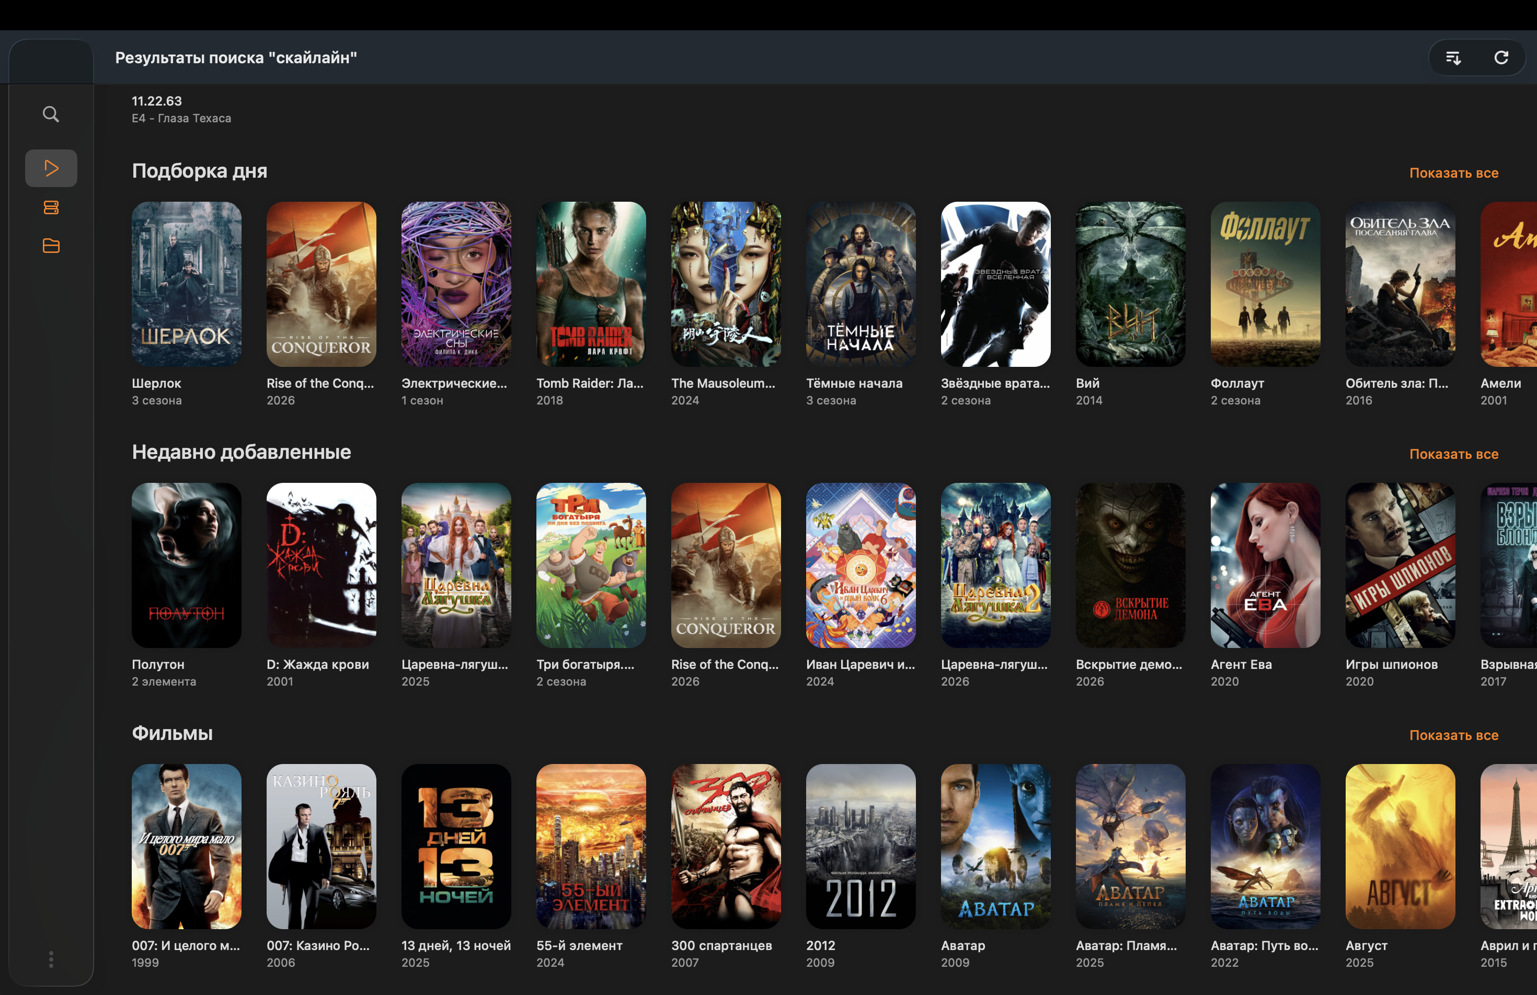Open 300 спартанцев poster
The image size is (1537, 995).
click(726, 847)
